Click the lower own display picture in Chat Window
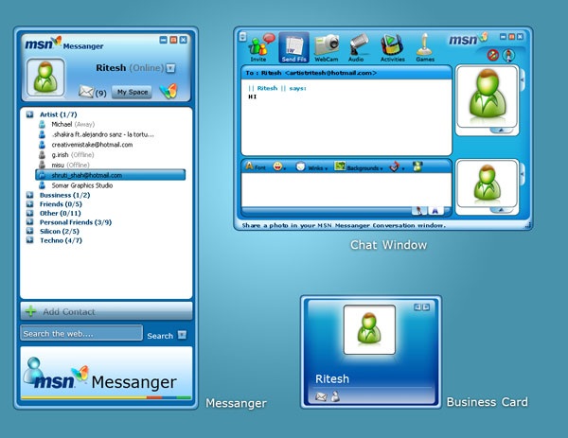Viewport: 568px width, 438px height. click(x=487, y=184)
